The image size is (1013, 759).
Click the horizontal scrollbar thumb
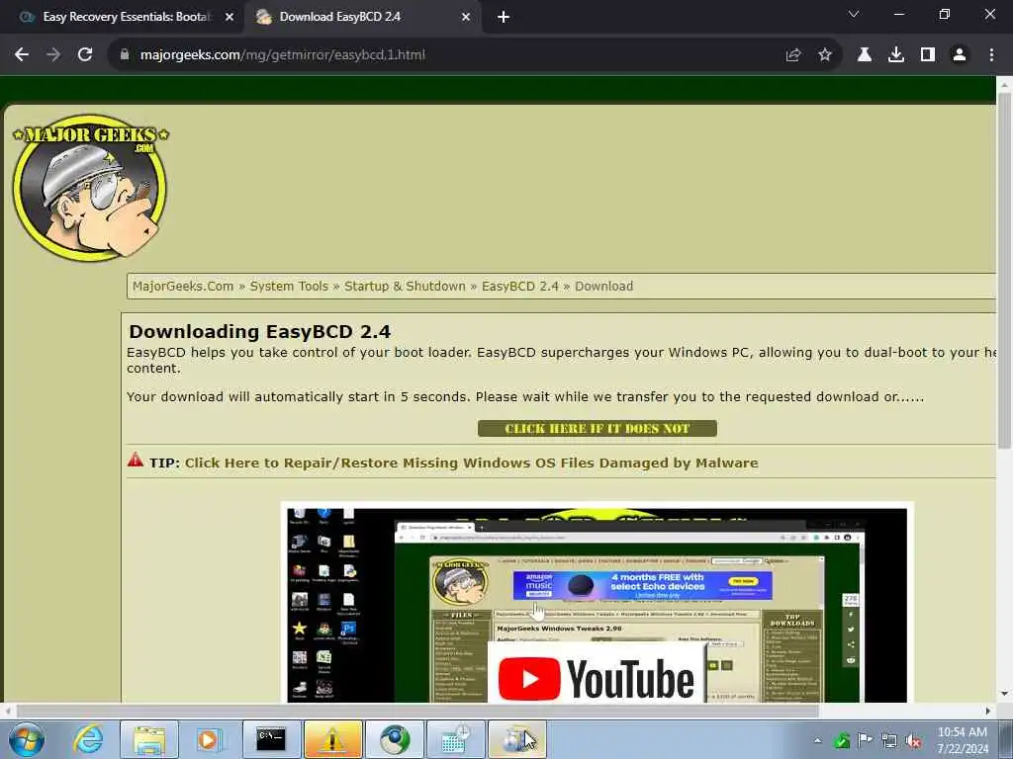coord(418,711)
